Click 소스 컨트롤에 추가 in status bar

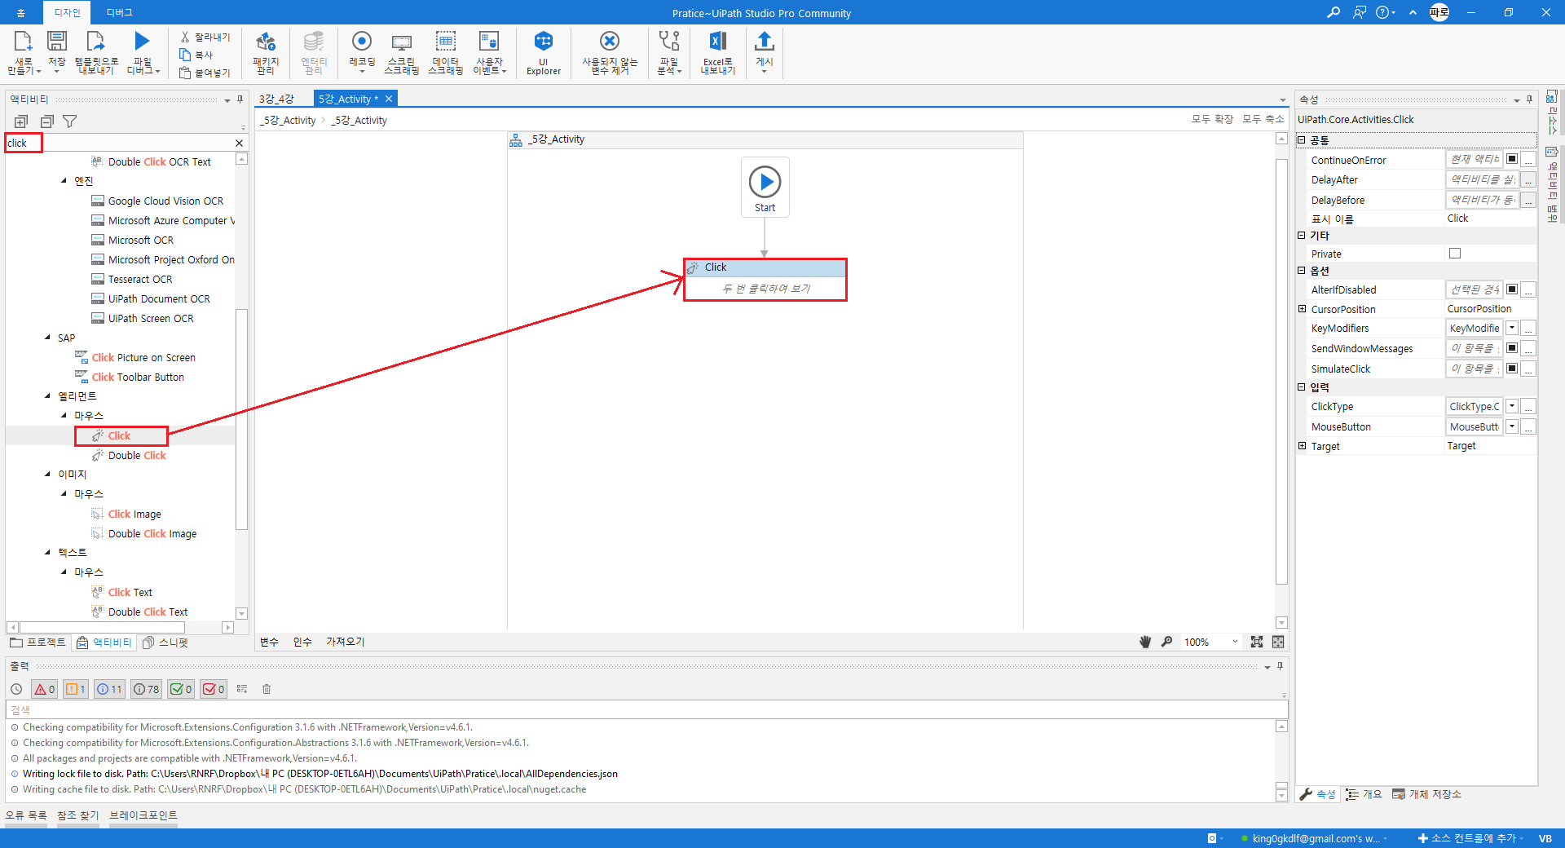click(x=1471, y=838)
